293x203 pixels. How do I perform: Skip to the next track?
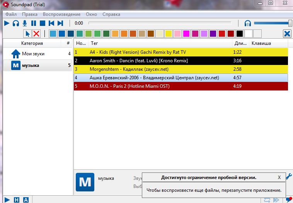(x=60, y=23)
